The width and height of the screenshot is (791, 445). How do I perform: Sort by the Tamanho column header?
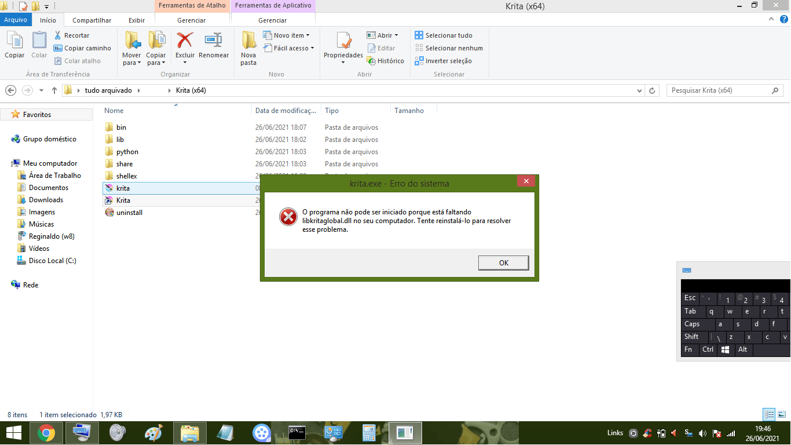coord(413,111)
